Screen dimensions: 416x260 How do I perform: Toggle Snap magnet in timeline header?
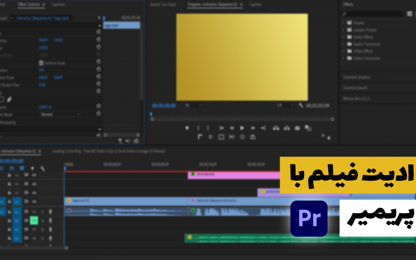point(12,168)
